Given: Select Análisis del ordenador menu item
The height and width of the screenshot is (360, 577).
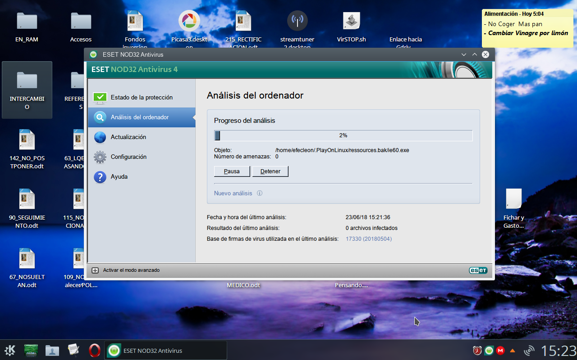Looking at the screenshot, I should point(142,117).
